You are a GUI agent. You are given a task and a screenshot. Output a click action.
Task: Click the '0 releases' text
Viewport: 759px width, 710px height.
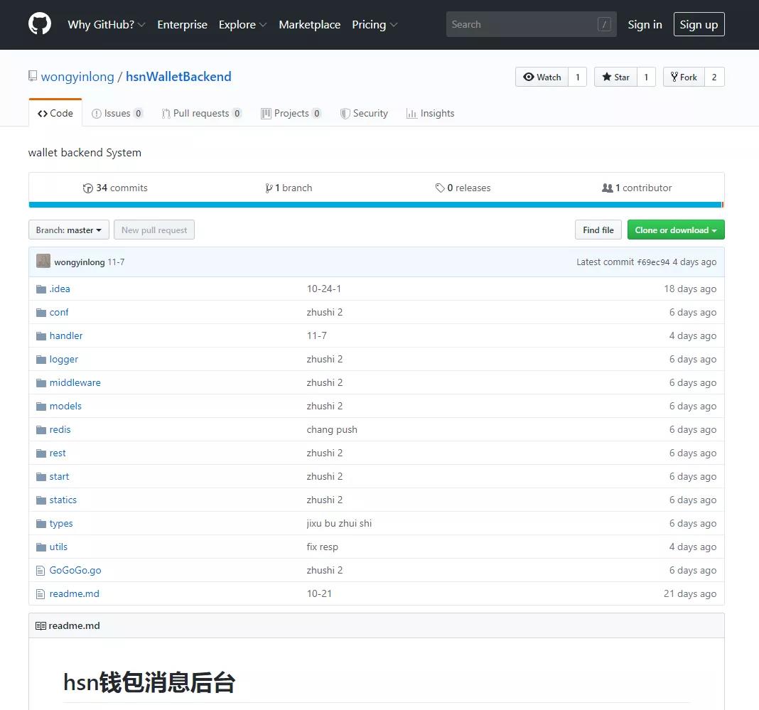(468, 188)
